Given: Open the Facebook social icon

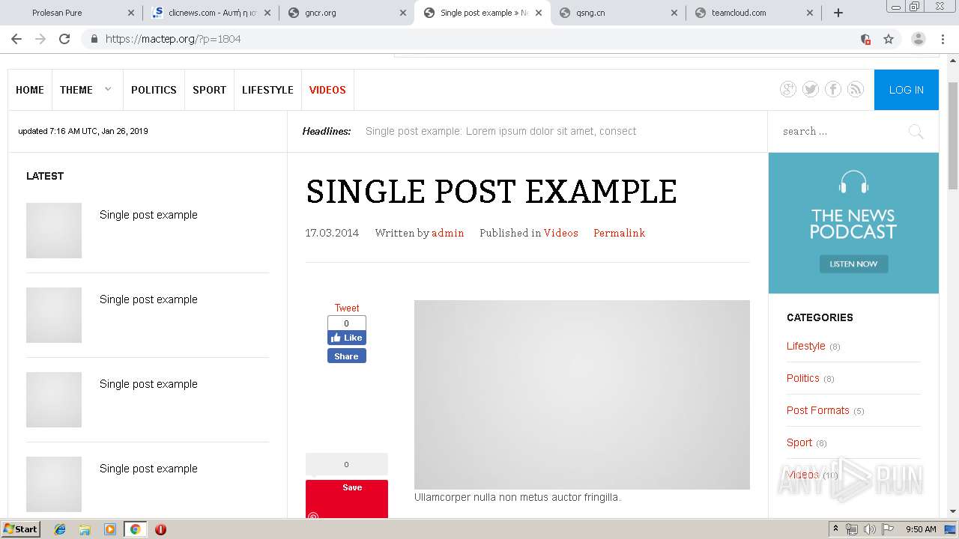Looking at the screenshot, I should click(x=832, y=90).
